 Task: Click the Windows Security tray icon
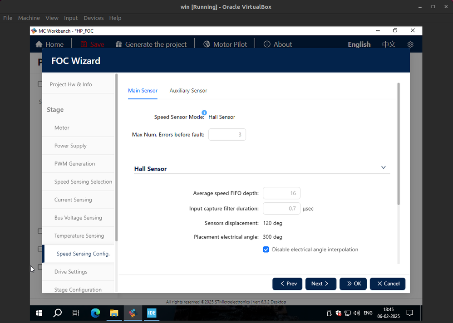pyautogui.click(x=338, y=313)
